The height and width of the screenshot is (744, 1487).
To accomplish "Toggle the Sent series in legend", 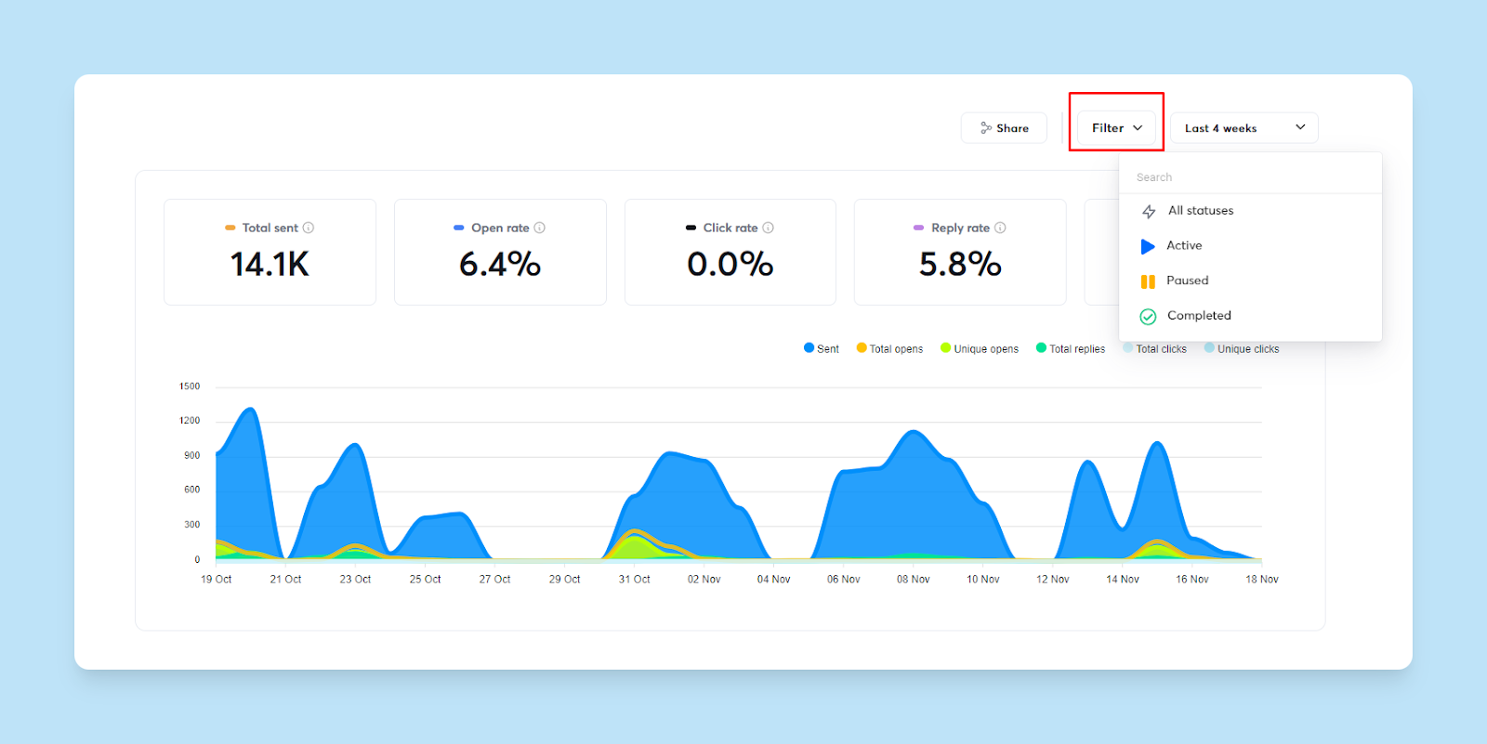I will [822, 348].
